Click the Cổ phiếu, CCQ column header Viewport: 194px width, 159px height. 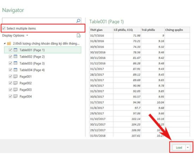click(127, 30)
